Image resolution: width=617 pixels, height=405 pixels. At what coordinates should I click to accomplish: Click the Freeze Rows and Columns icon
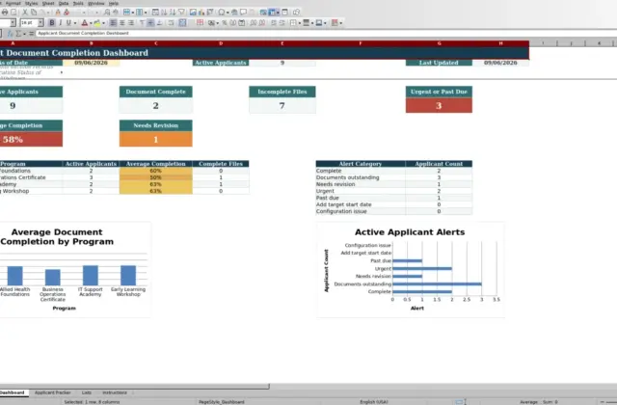[x=272, y=13]
